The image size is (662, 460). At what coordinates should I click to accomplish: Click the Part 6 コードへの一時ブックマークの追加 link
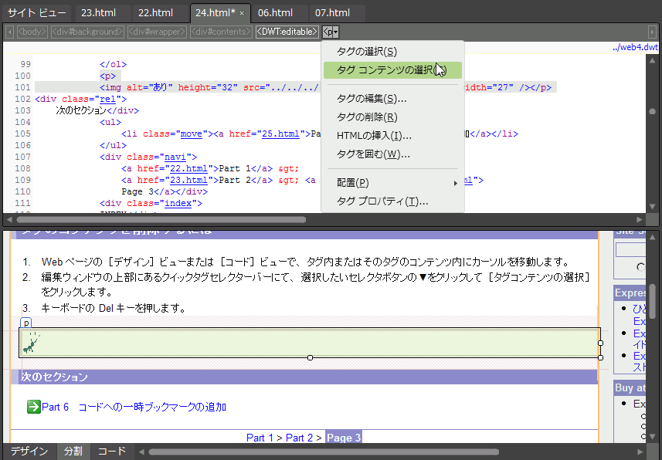(x=134, y=407)
